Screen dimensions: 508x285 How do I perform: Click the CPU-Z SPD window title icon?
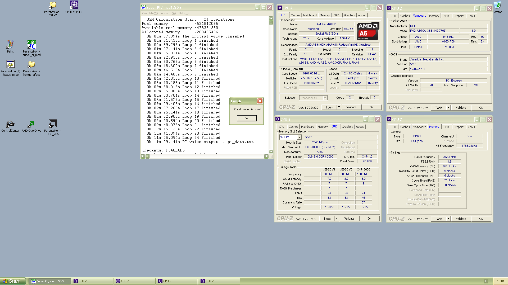(x=278, y=119)
